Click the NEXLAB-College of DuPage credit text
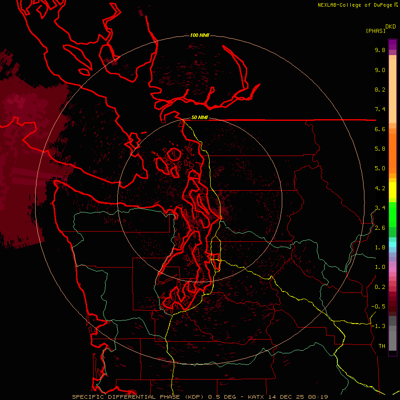400x400 pixels. coord(355,5)
